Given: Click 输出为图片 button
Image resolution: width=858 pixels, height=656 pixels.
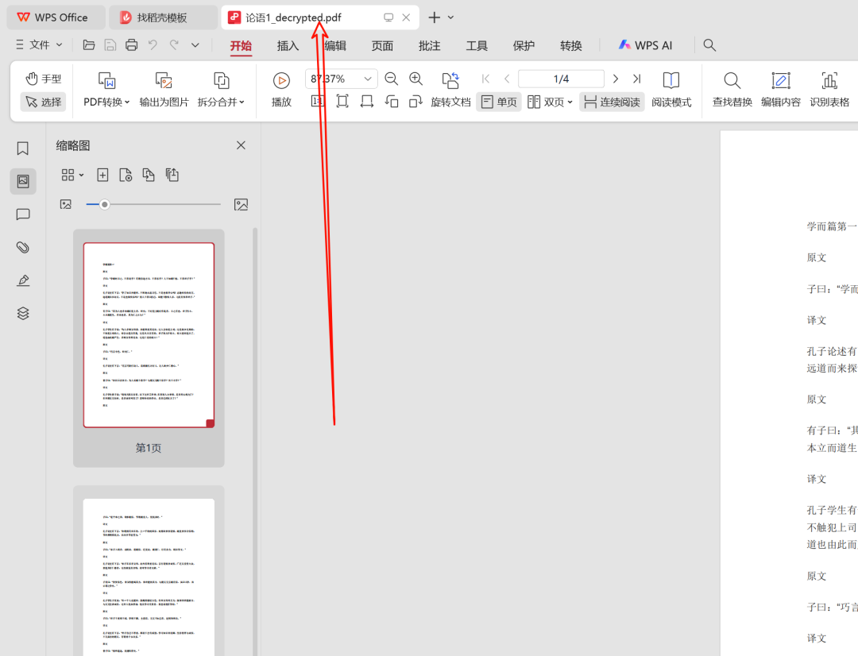Looking at the screenshot, I should pos(164,90).
